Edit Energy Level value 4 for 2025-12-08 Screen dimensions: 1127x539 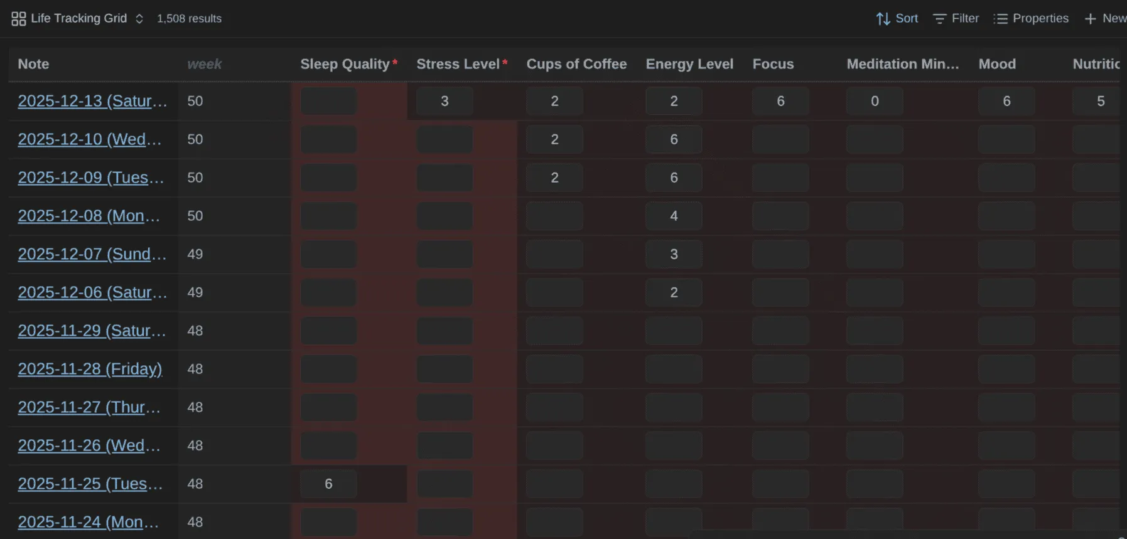coord(674,216)
